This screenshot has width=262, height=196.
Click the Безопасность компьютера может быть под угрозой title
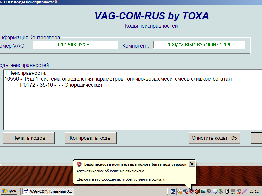coord(135,164)
